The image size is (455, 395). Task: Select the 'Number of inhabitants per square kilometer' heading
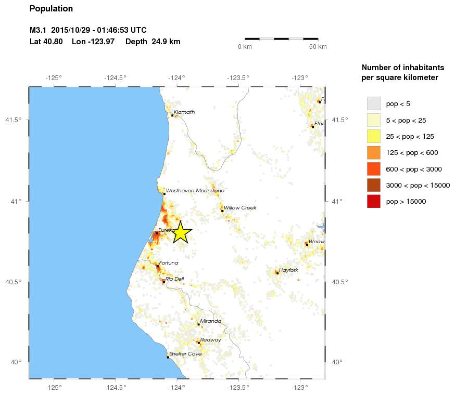[x=403, y=72]
